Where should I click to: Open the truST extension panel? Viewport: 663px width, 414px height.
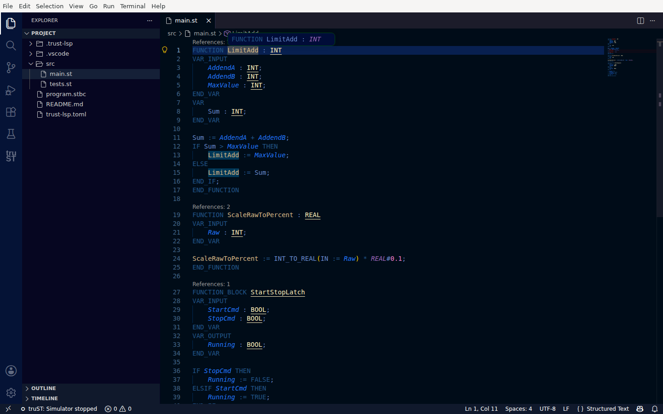11,156
